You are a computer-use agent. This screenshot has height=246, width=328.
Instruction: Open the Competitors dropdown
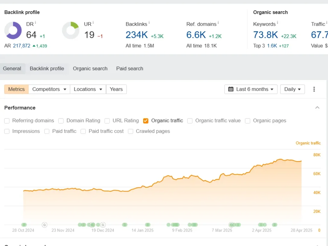click(49, 89)
